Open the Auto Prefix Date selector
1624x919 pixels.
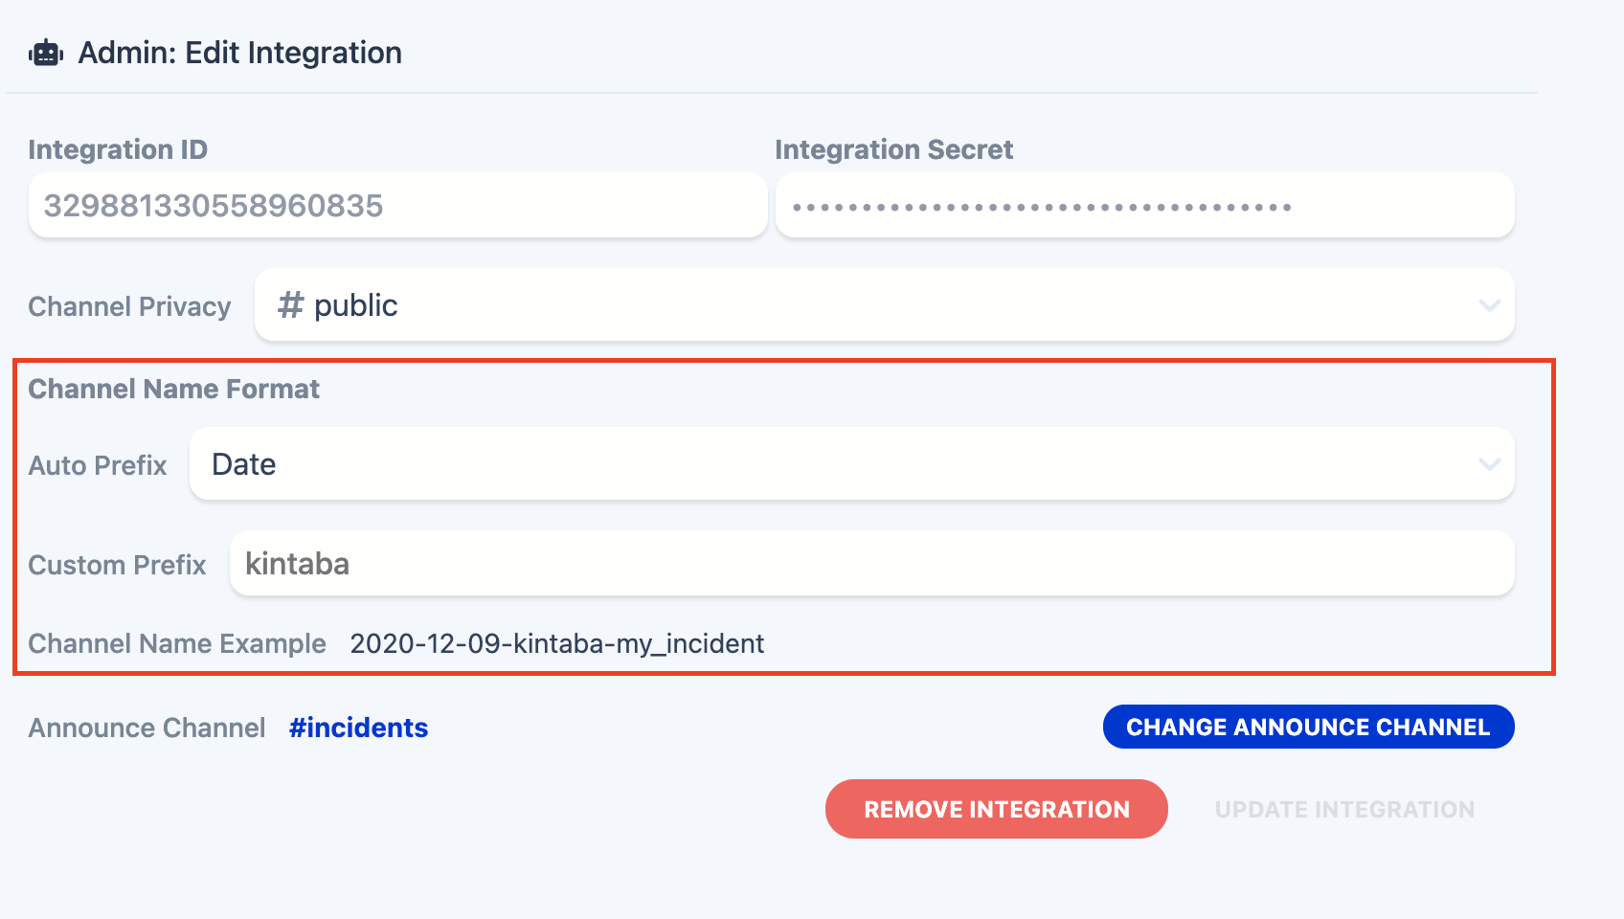click(852, 464)
